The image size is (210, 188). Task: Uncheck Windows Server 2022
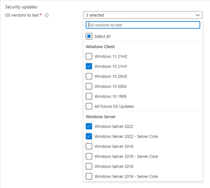tap(89, 126)
